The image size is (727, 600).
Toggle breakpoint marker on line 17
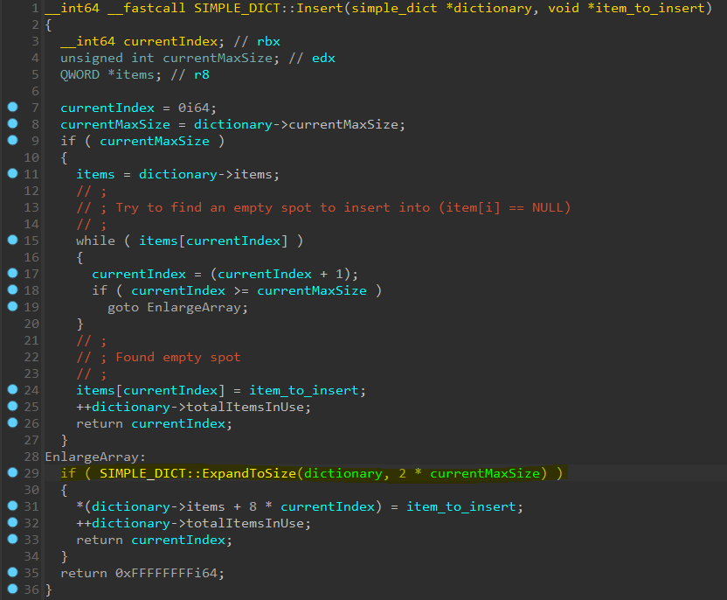point(12,274)
